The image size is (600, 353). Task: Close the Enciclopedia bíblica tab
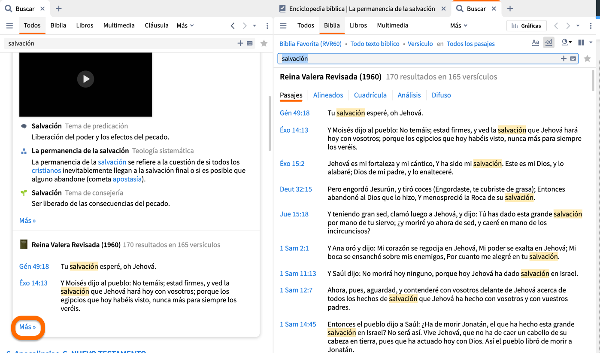tap(444, 9)
